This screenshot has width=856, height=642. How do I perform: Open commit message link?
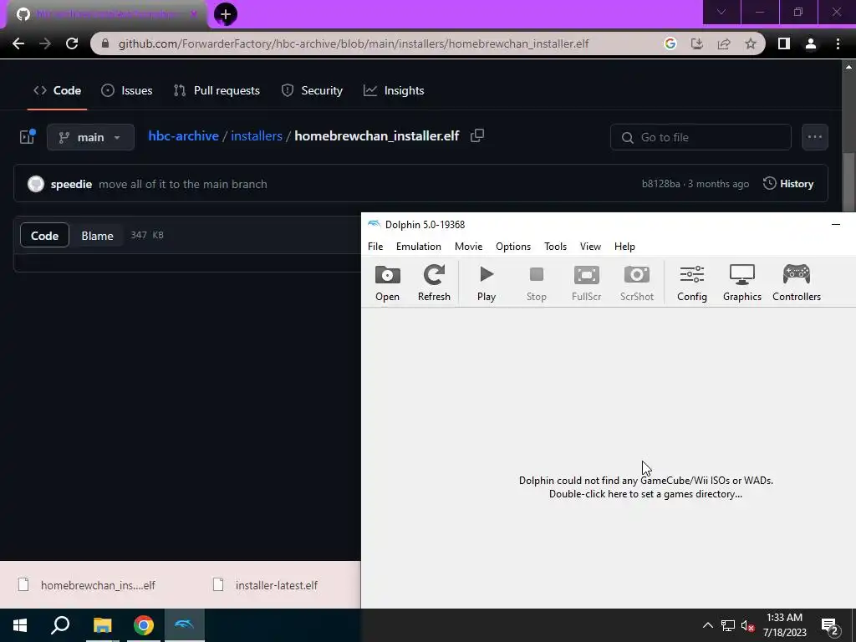pyautogui.click(x=183, y=184)
